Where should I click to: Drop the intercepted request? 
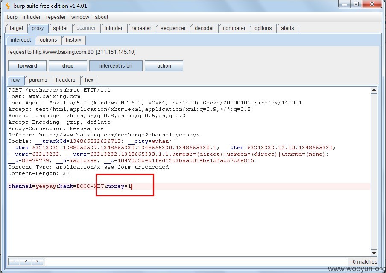point(68,66)
